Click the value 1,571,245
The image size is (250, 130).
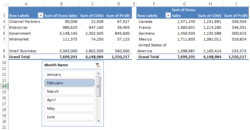point(186,22)
